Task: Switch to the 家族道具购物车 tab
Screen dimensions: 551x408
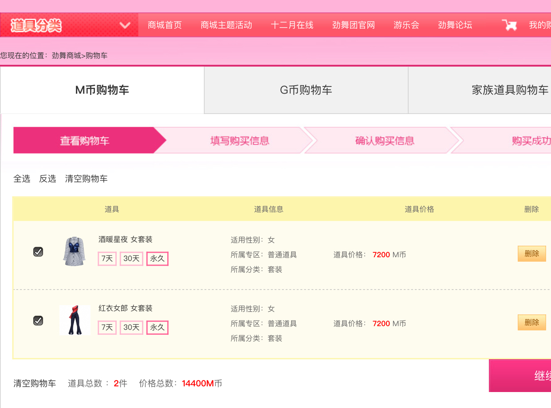Action: pos(480,90)
